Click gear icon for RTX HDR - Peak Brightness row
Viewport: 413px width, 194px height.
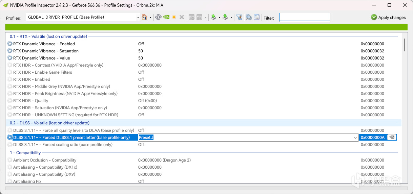10,94
